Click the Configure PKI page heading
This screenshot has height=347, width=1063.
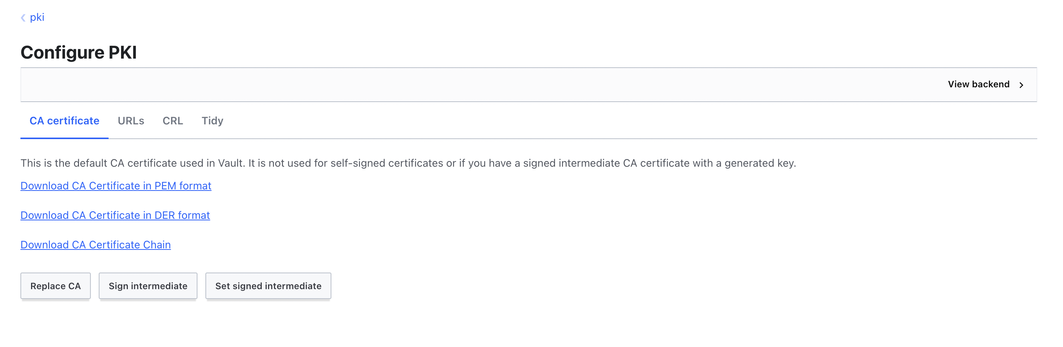click(x=78, y=52)
